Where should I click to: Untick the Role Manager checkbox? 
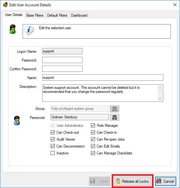(93, 126)
